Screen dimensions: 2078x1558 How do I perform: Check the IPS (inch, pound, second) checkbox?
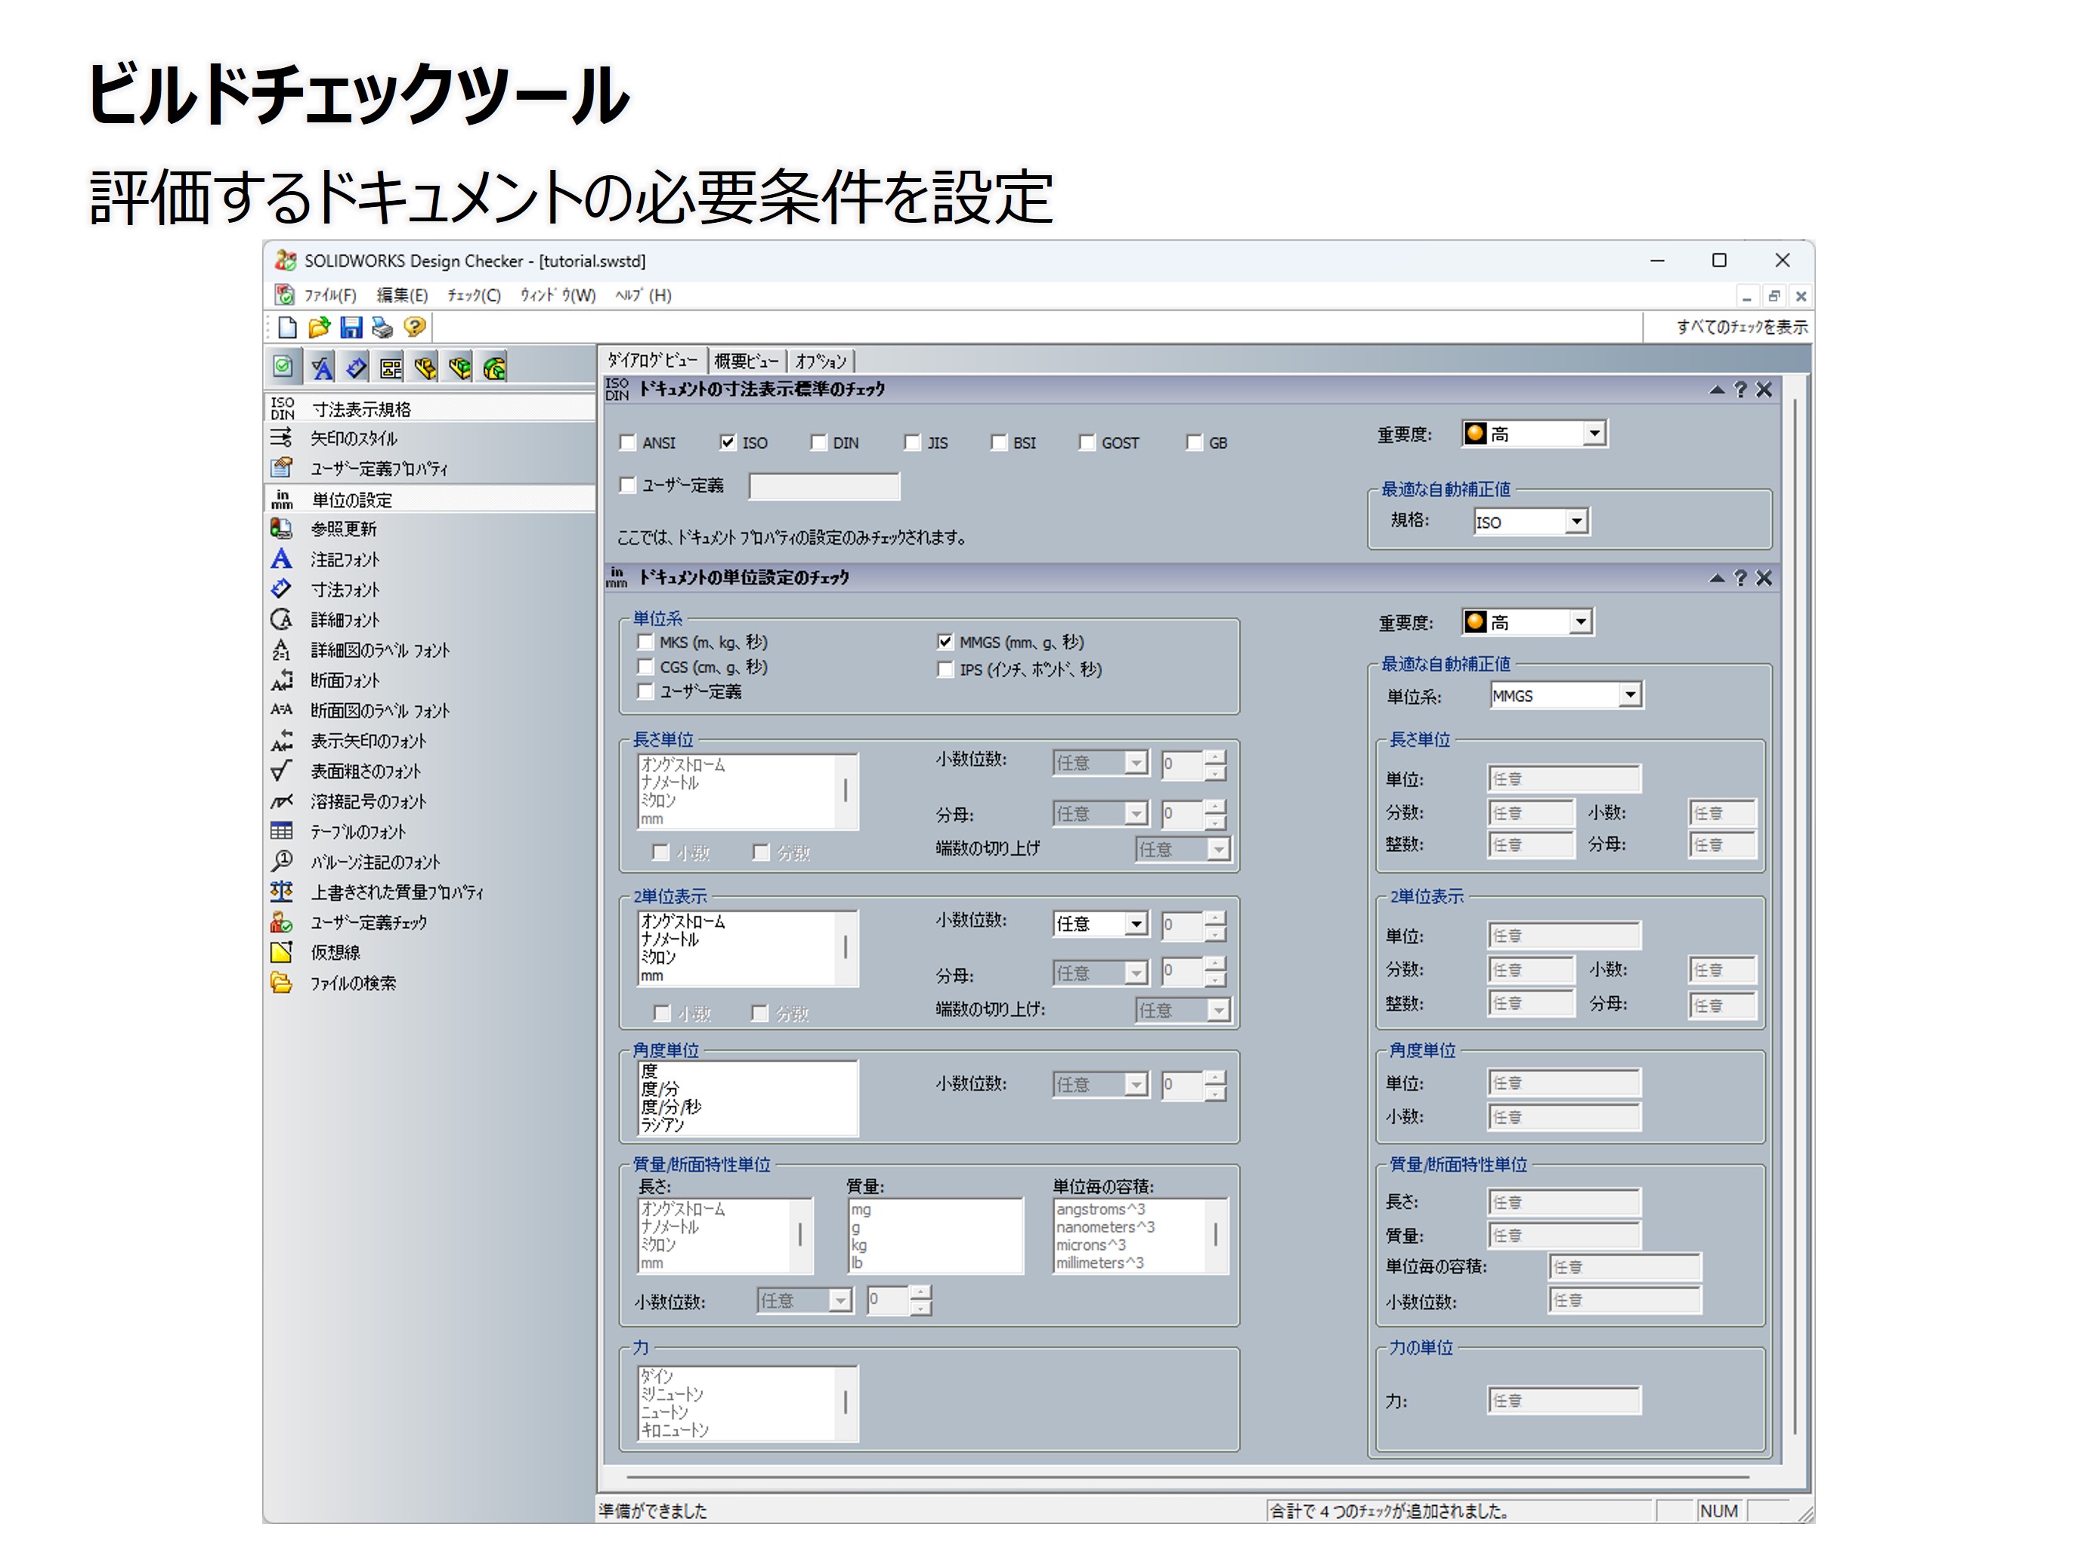[x=945, y=670]
